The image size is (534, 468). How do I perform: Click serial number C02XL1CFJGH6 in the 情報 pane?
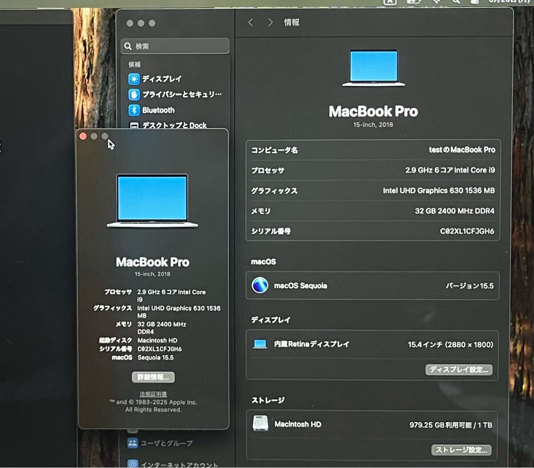pos(467,231)
